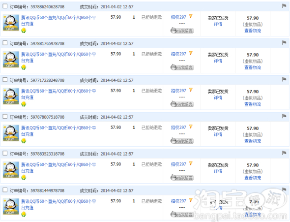Flag order 597878807518708 with flag icon
Image resolution: width=290 pixels, height=222 pixels.
point(284,116)
